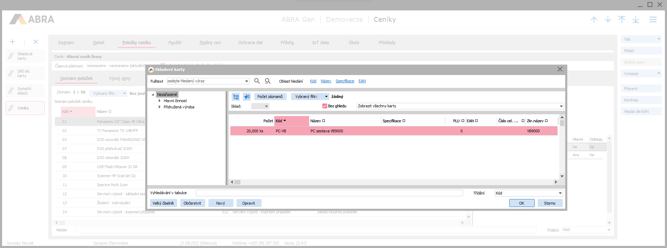The height and width of the screenshot is (248, 667).
Task: Click the Specifikace search area link
Action: (345, 81)
